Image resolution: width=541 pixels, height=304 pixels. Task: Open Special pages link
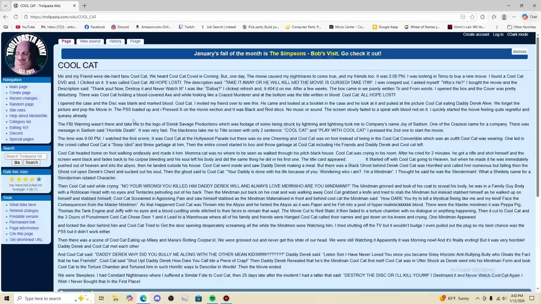22,139
